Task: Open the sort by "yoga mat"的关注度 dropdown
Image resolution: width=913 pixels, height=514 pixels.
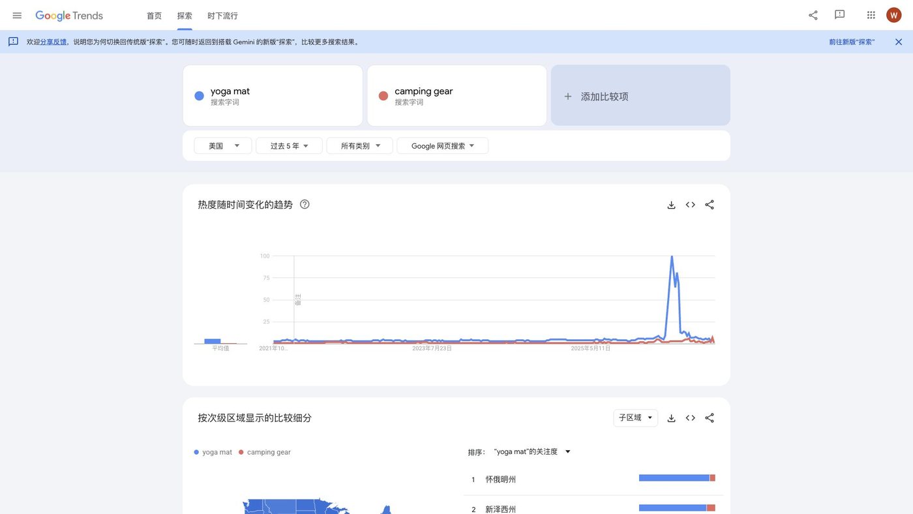Action: pos(532,451)
